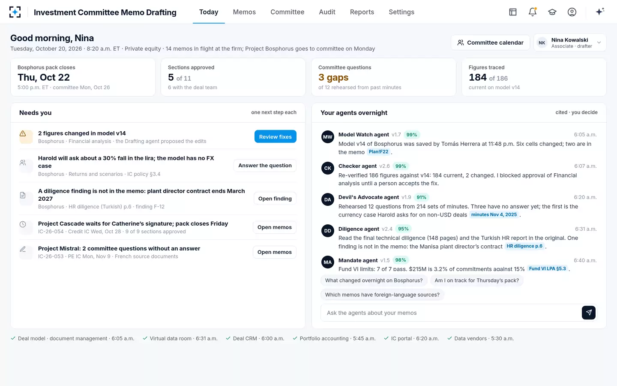Click the Open finding button

275,199
